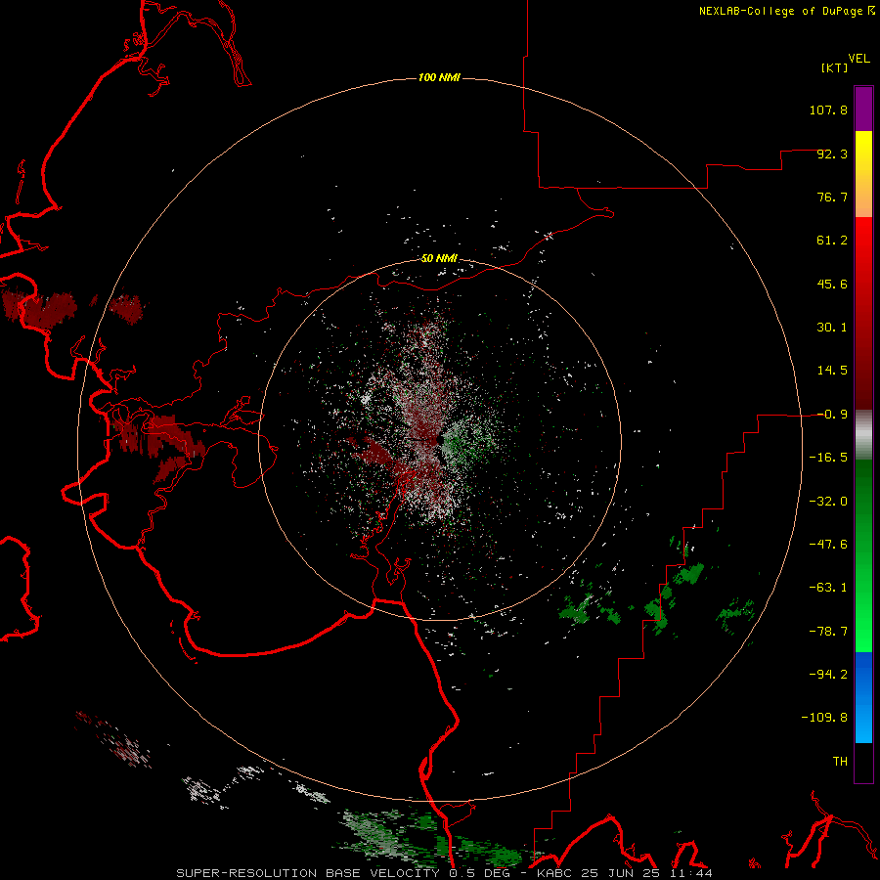Select the 30.1 velocity scale value
880x880 pixels.
(832, 328)
